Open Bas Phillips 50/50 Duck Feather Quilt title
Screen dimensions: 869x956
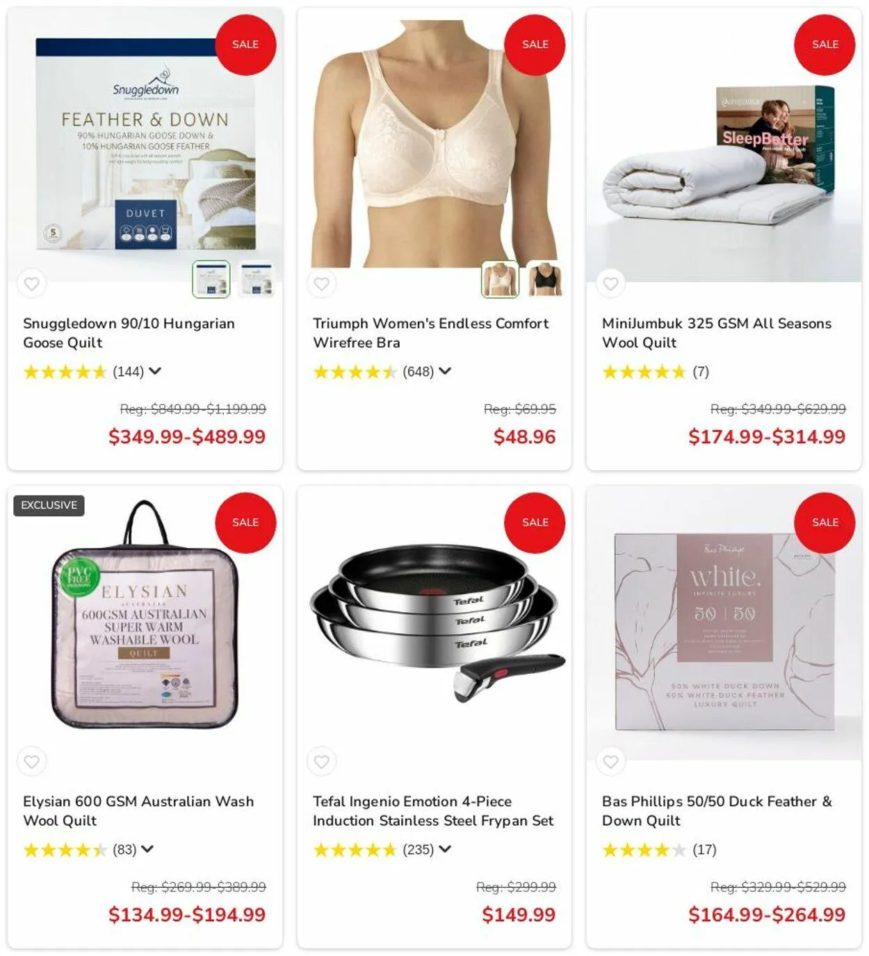(x=717, y=811)
